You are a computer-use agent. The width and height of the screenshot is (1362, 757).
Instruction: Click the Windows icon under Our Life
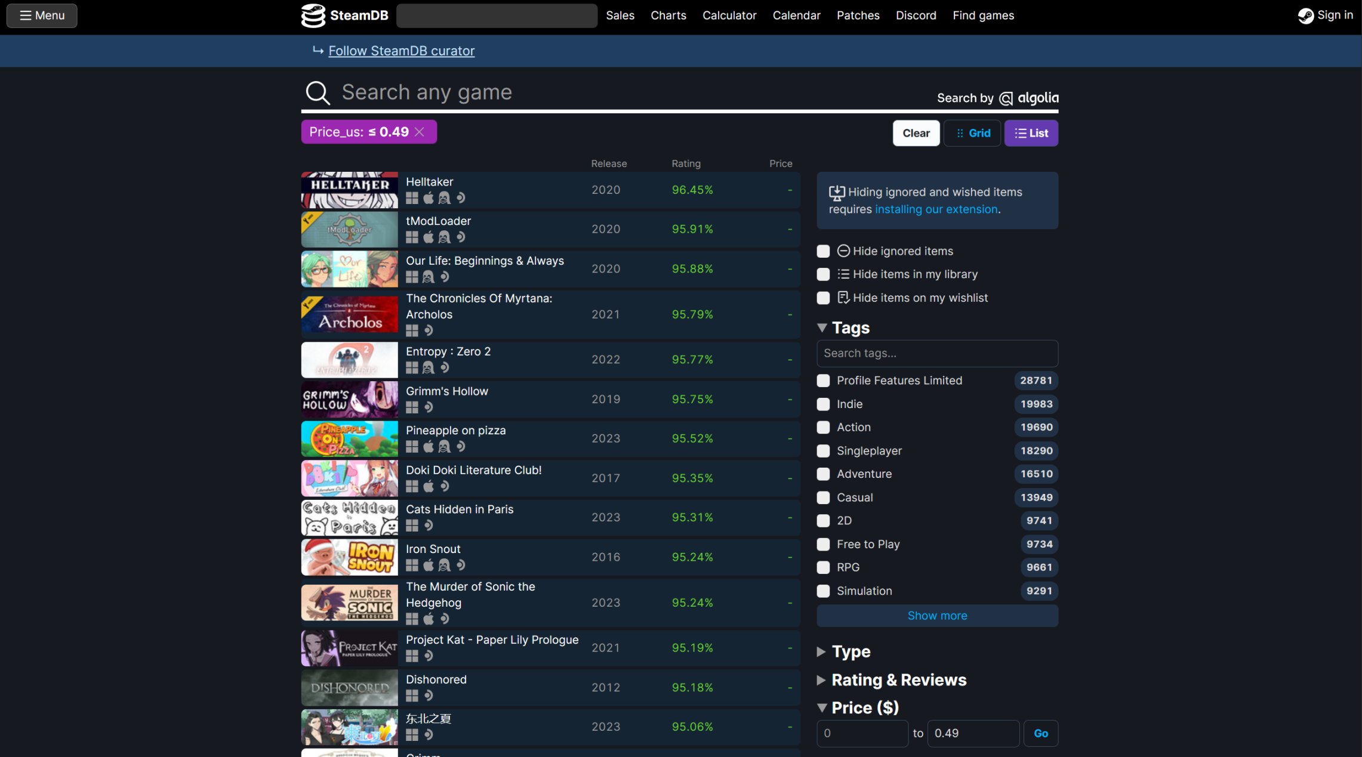click(x=412, y=277)
